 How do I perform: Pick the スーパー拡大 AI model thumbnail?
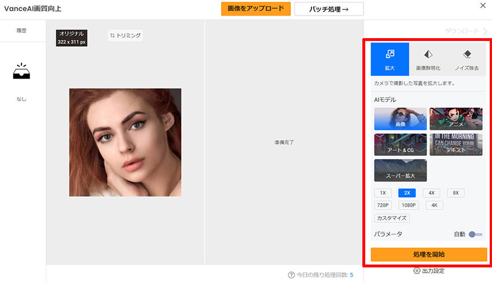[x=401, y=170]
